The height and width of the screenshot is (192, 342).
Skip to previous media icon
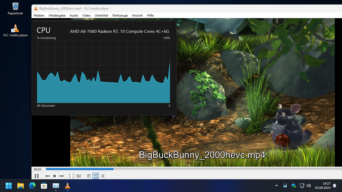[x=47, y=176]
